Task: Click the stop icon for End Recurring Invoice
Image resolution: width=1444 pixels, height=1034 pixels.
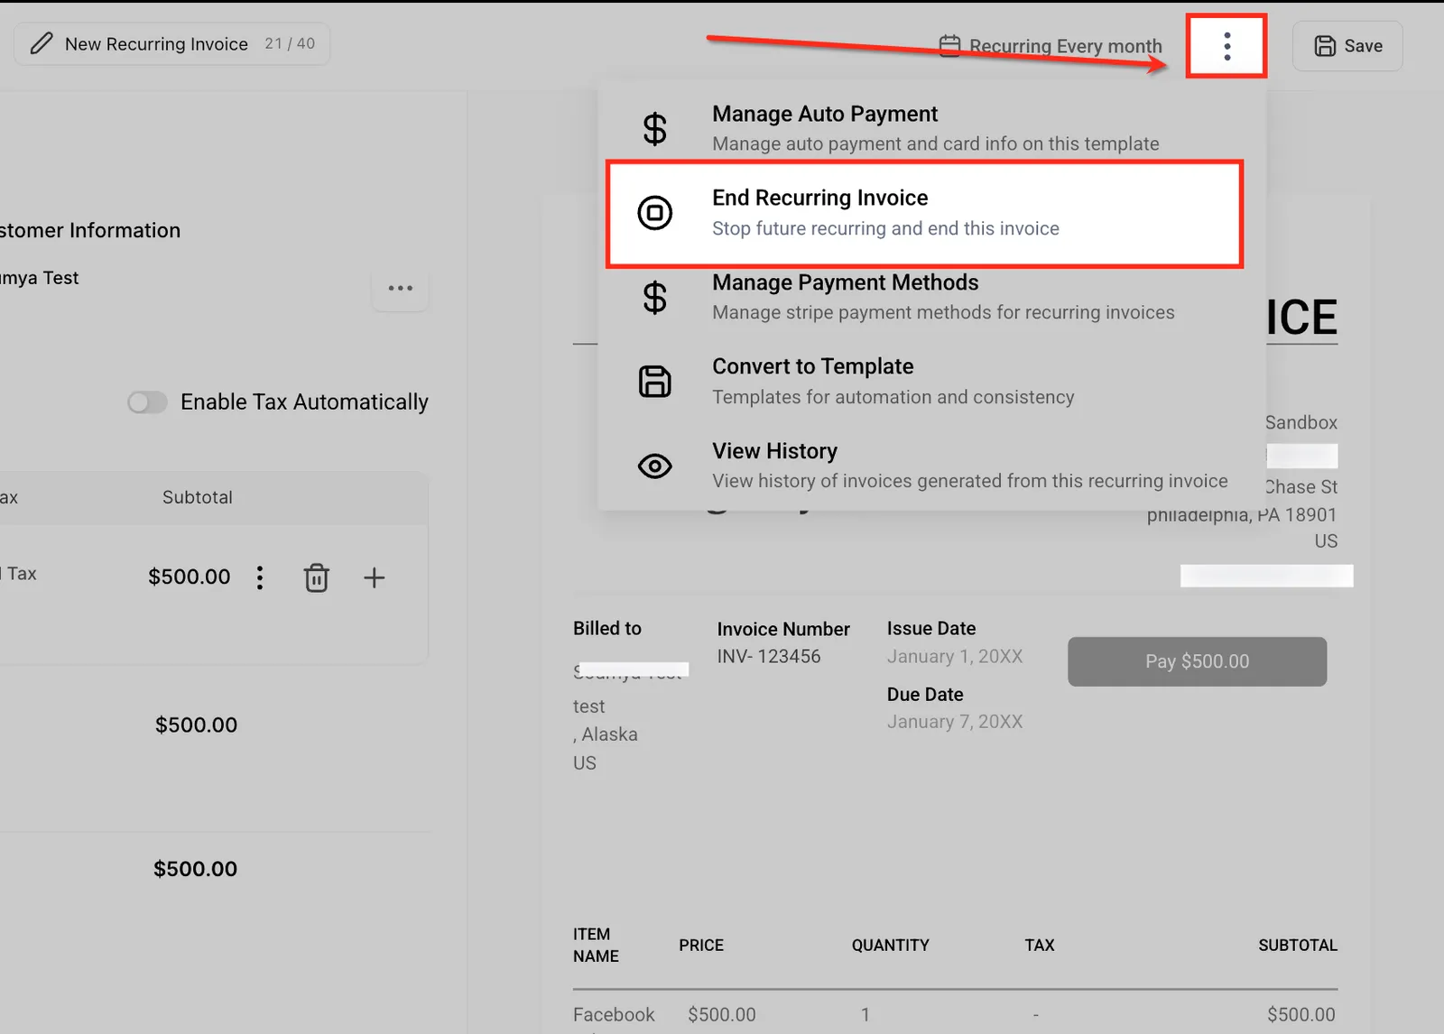Action: click(655, 213)
